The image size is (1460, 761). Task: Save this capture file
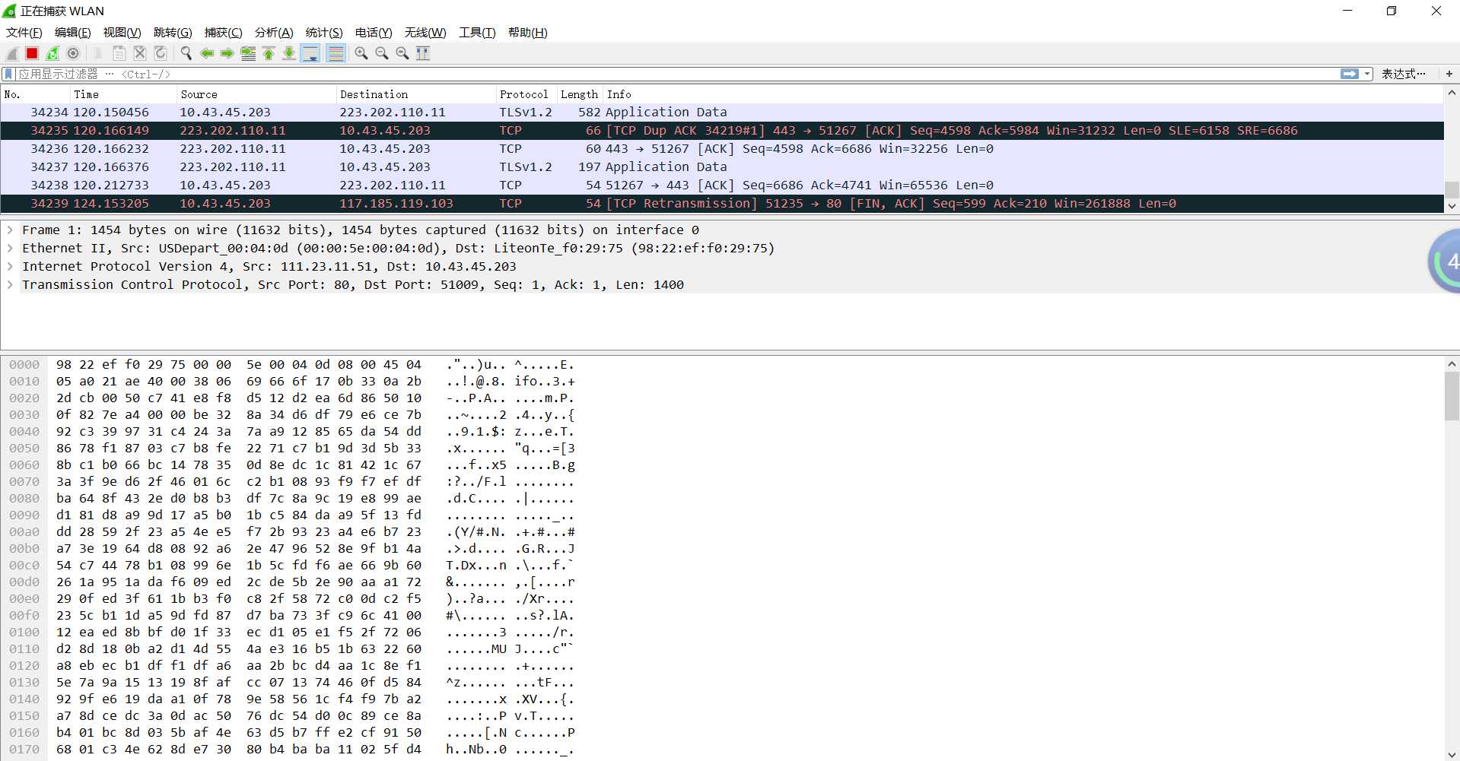pyautogui.click(x=119, y=53)
